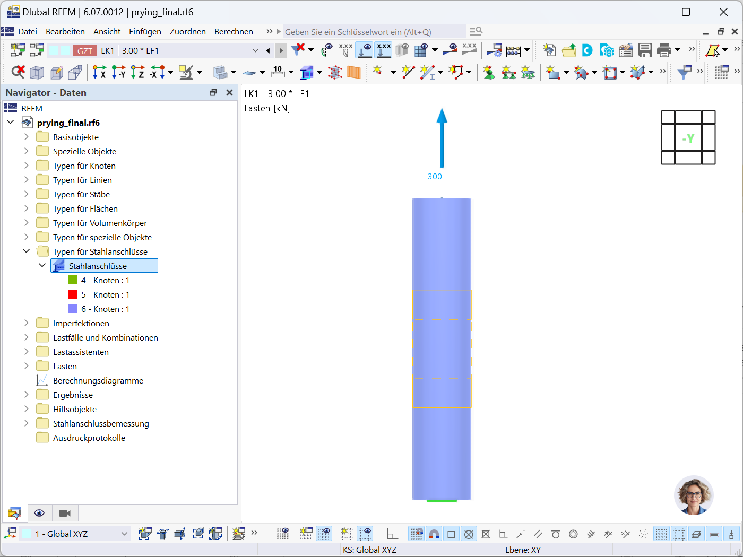
Task: Toggle navigator display eye tab
Action: pyautogui.click(x=39, y=513)
